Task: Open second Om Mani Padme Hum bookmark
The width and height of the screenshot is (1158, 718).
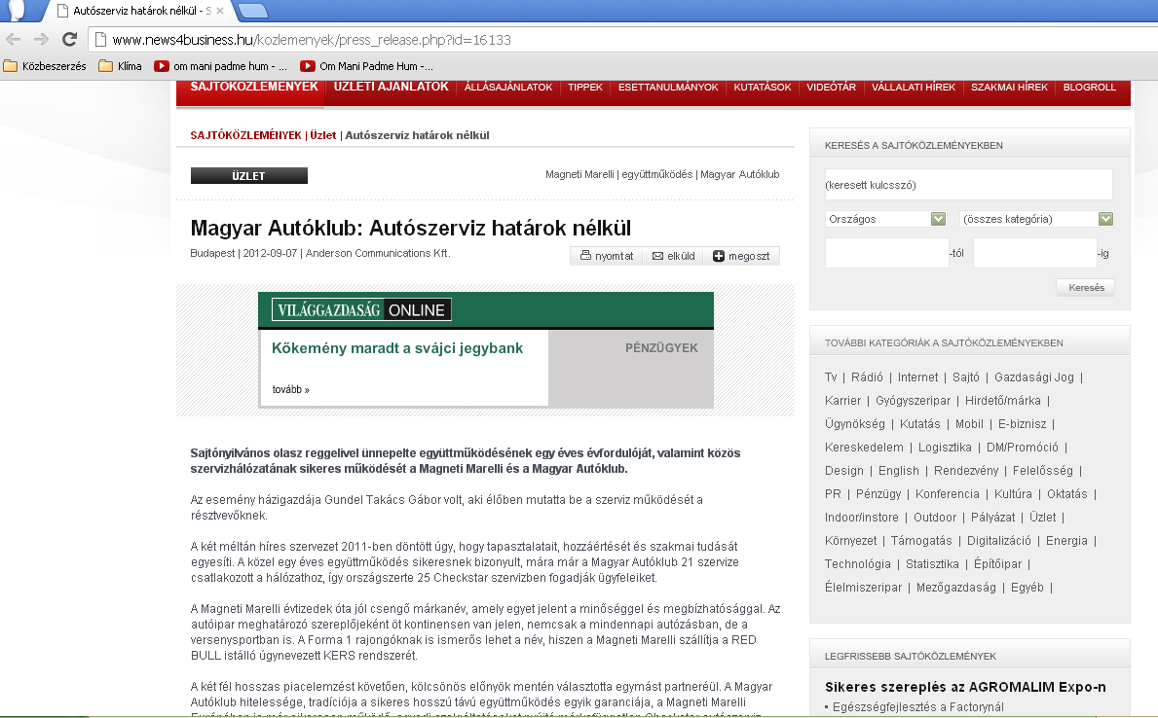Action: point(366,66)
